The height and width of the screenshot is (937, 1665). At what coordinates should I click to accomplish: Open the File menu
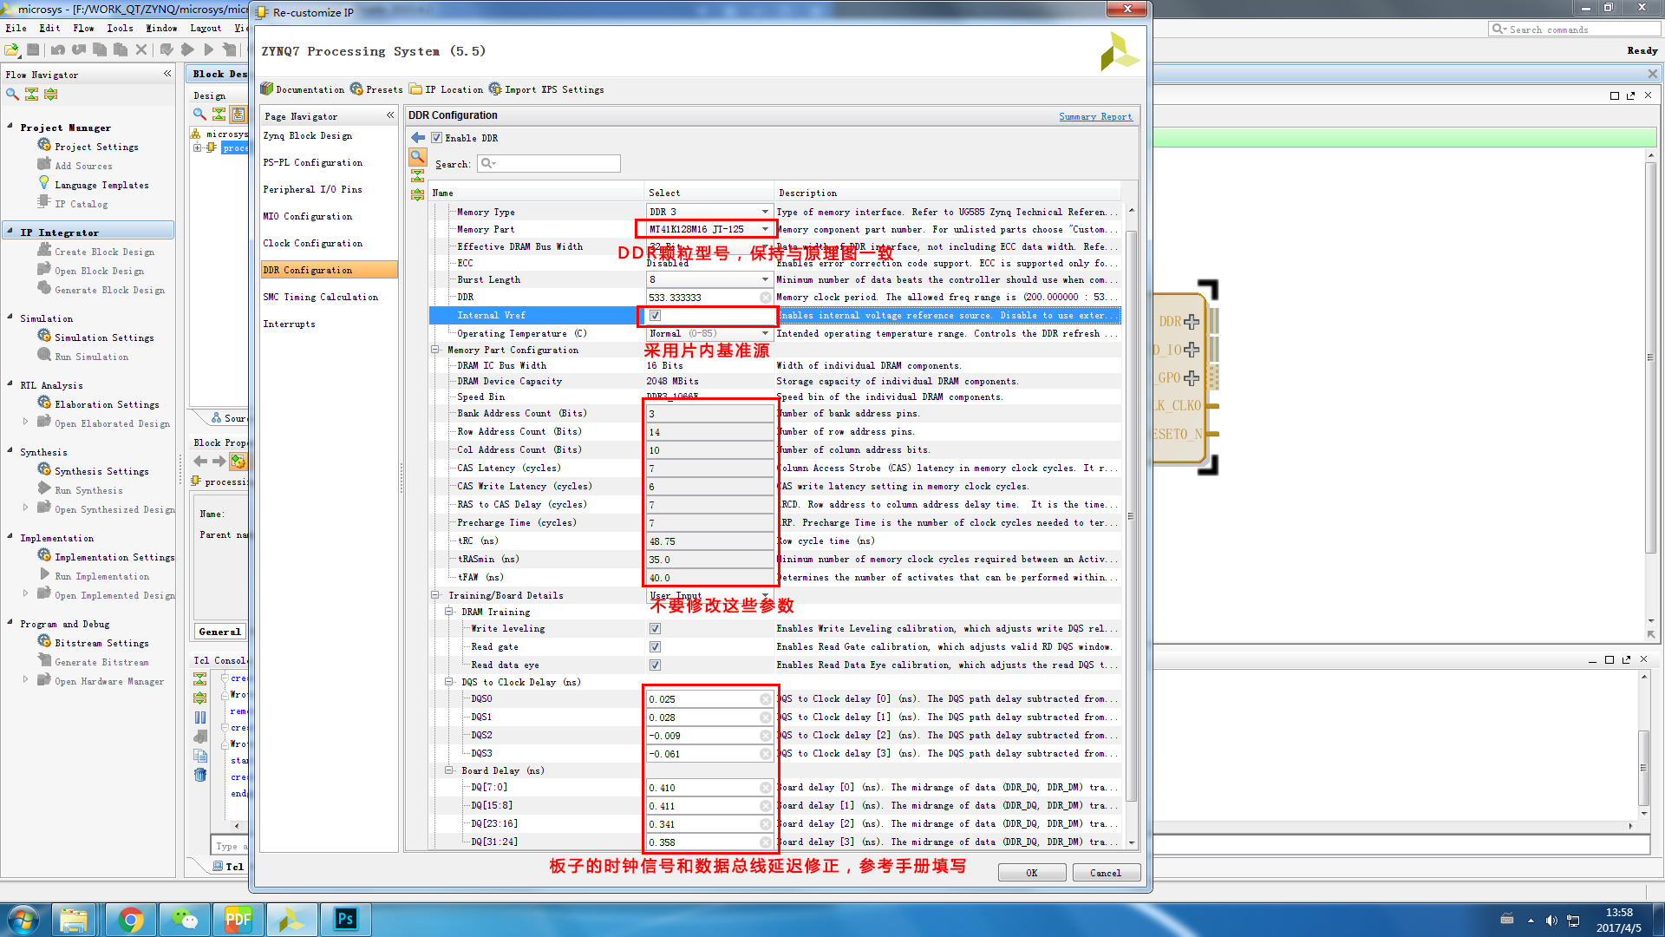click(x=16, y=29)
